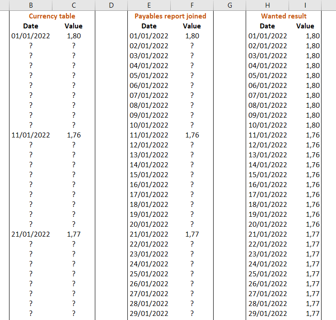Click 23/01/2022 in Payables report column E
Viewport: 336px width, 320px height.
click(x=149, y=254)
